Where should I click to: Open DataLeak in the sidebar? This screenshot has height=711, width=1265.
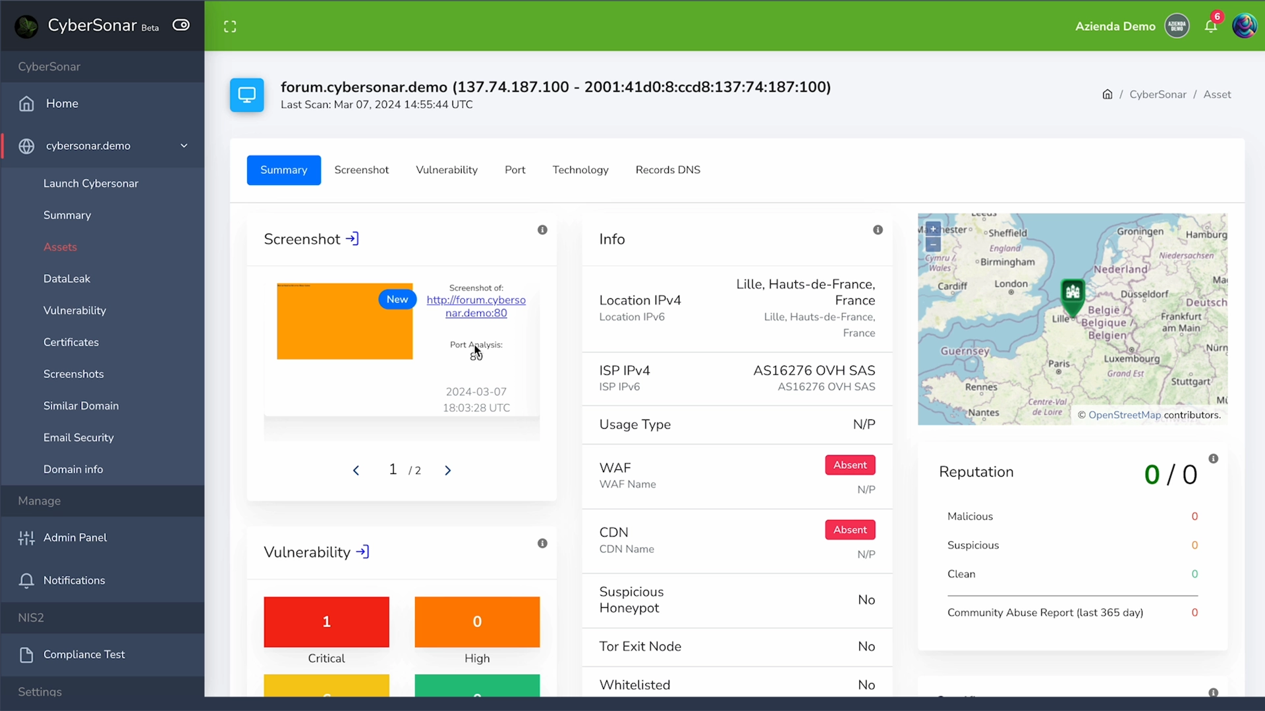[67, 278]
